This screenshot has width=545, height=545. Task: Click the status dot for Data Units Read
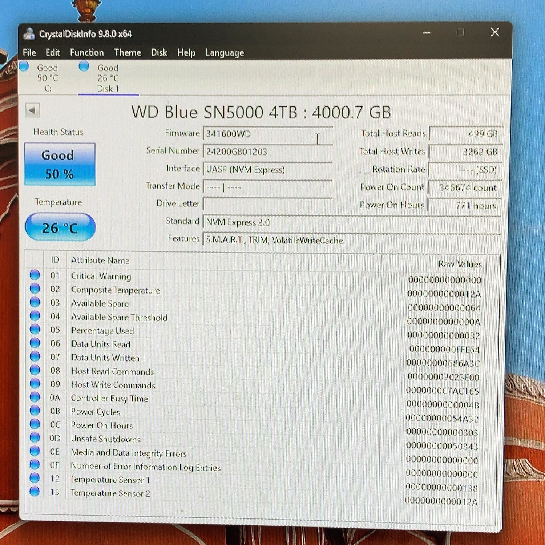click(x=35, y=343)
